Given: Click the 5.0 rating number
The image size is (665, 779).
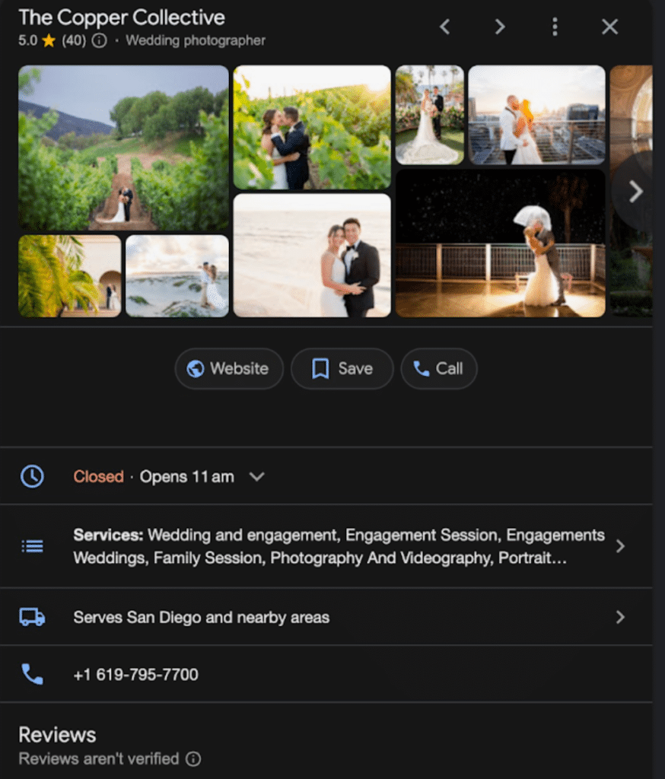Looking at the screenshot, I should pos(28,40).
